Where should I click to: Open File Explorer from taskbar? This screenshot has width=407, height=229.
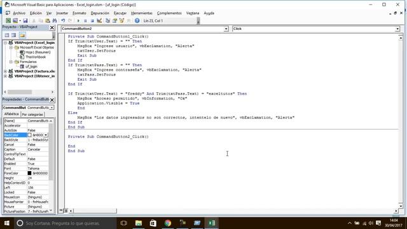click(139, 223)
